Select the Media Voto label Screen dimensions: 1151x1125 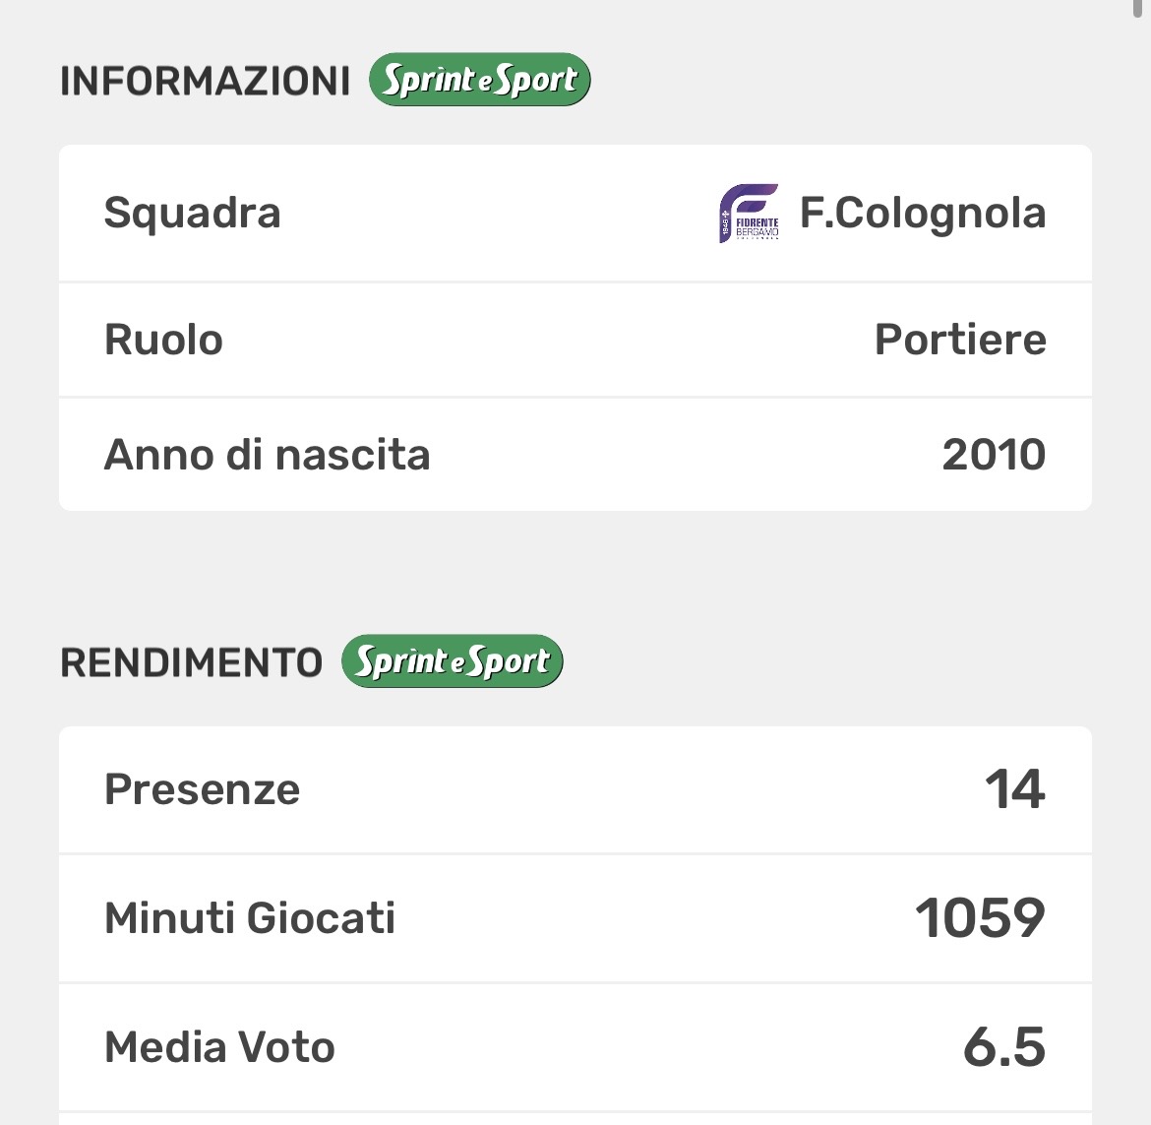219,1047
